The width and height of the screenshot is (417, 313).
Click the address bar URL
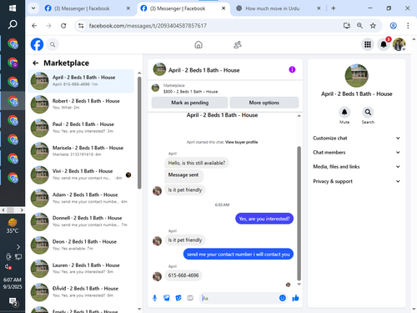[x=148, y=26]
